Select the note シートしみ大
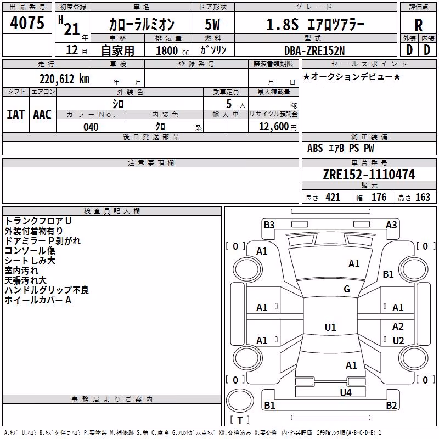 (30, 260)
